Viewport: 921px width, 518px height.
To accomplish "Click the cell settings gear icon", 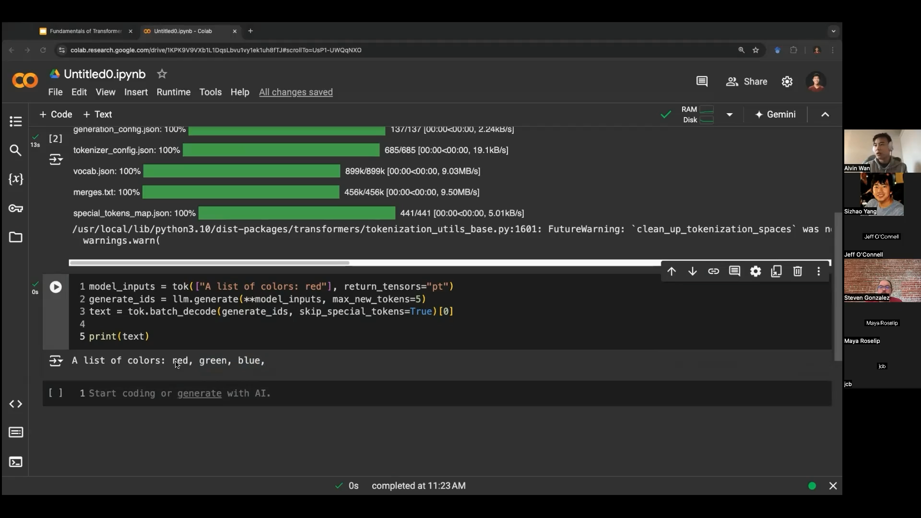I will (x=756, y=271).
